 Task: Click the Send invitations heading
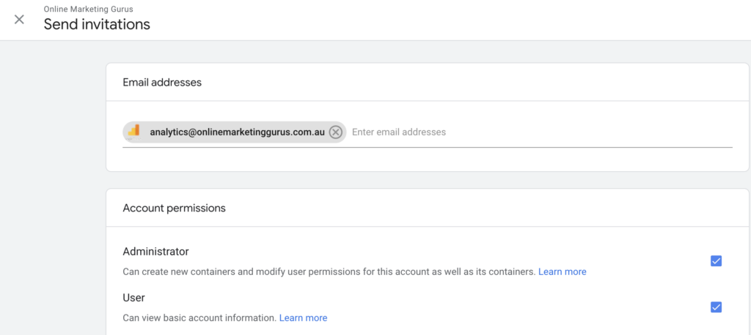(x=97, y=24)
